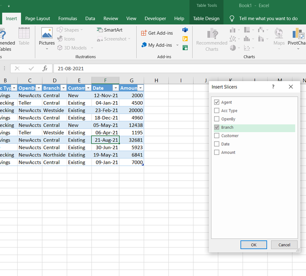Enable the Customer slicer checkbox
This screenshot has width=306, height=276.
coord(217,136)
